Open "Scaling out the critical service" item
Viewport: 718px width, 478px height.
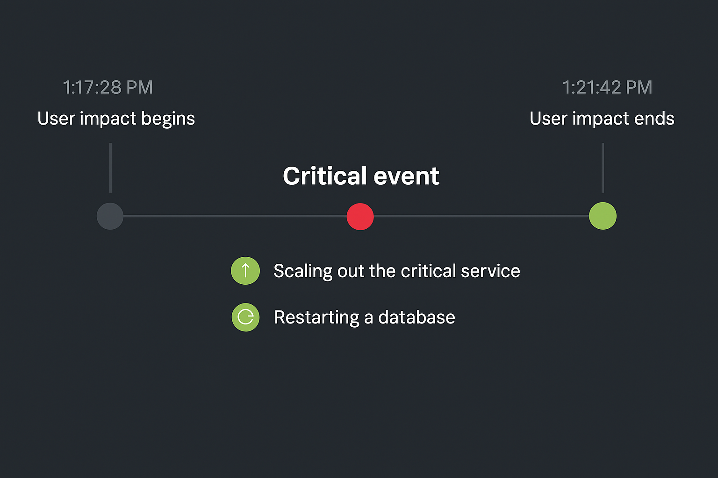click(396, 271)
